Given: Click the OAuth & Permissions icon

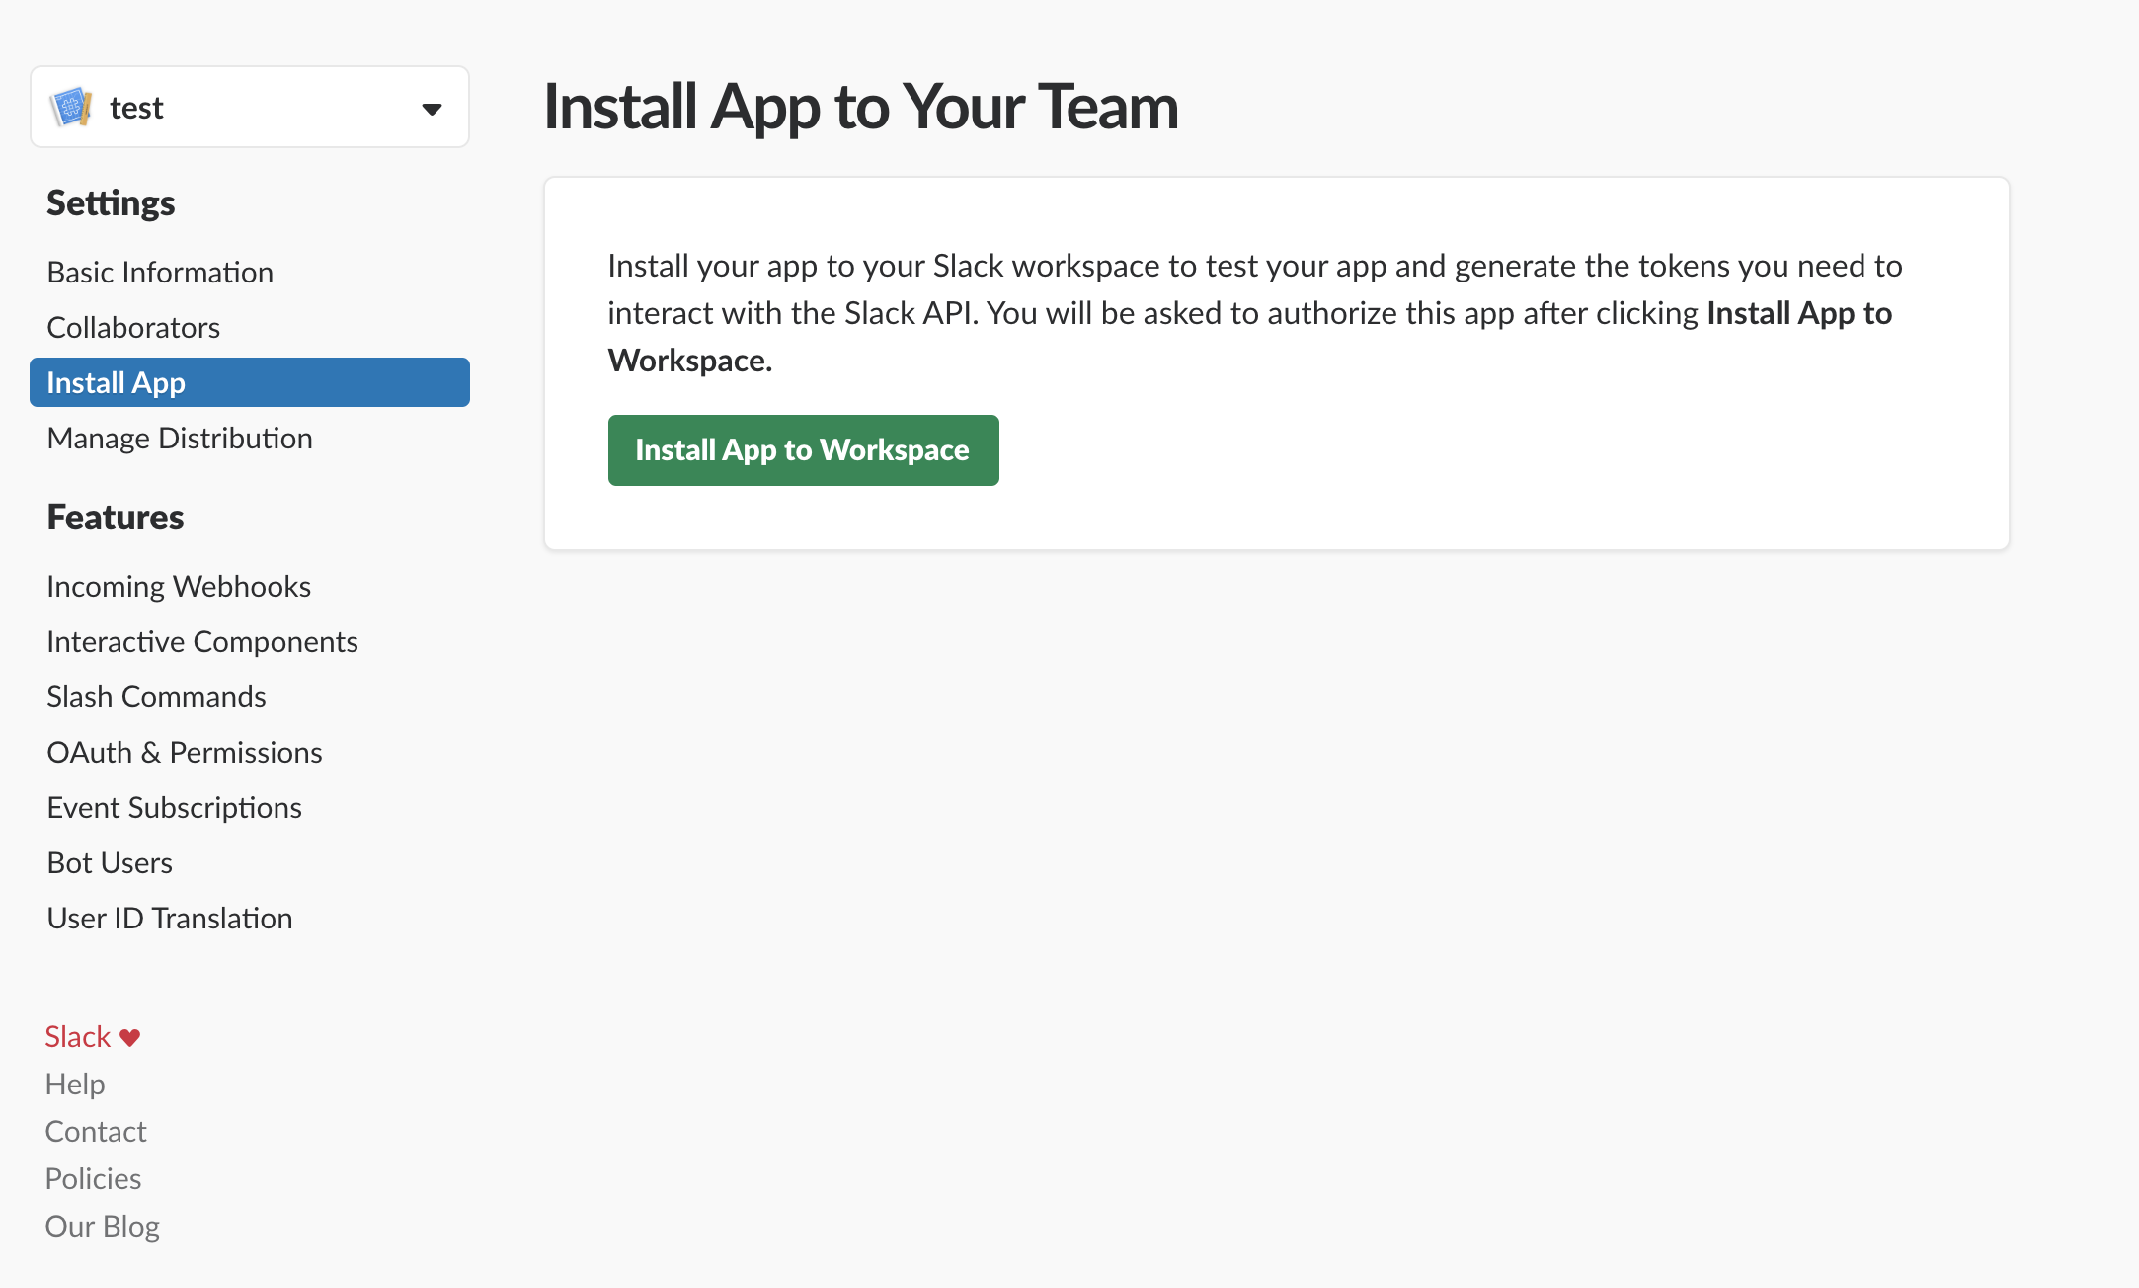Looking at the screenshot, I should [x=184, y=751].
